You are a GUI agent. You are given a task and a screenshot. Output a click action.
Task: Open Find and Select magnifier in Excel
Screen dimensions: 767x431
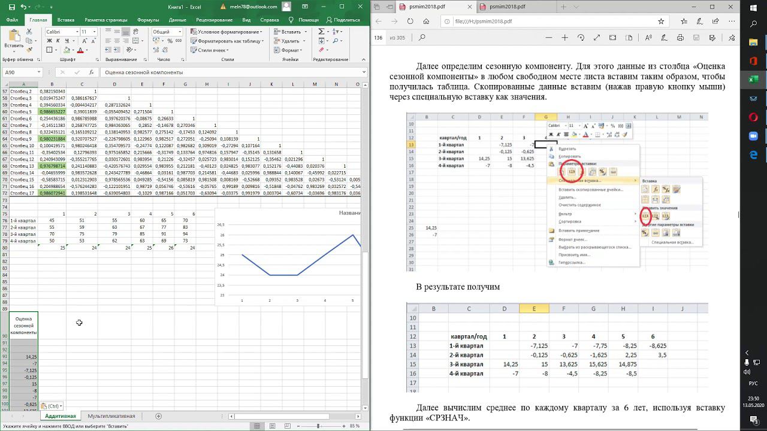(334, 41)
